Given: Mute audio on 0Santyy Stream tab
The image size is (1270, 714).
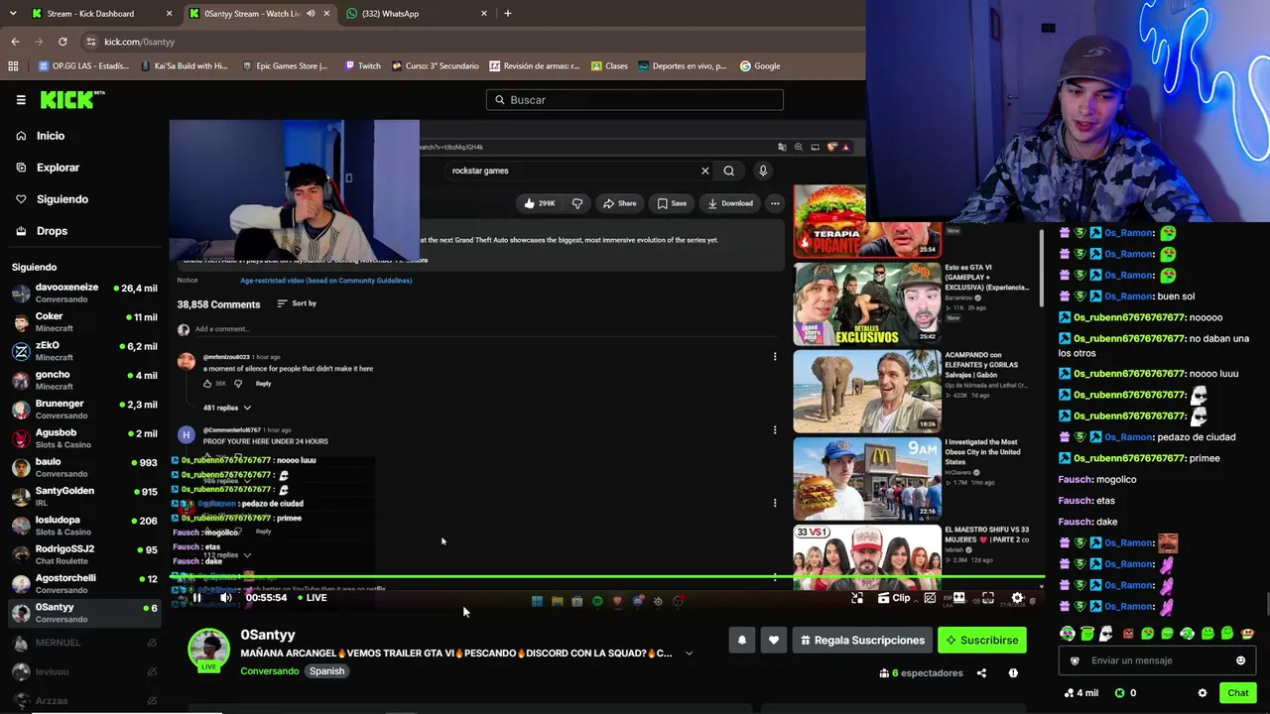Looking at the screenshot, I should [311, 14].
